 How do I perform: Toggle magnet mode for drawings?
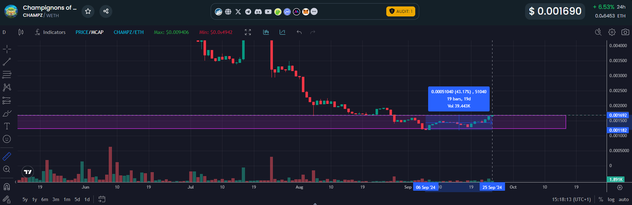tap(7, 187)
